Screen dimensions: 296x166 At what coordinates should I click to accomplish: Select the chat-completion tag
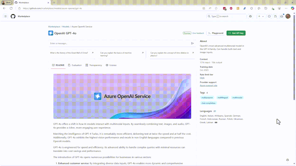point(208,103)
